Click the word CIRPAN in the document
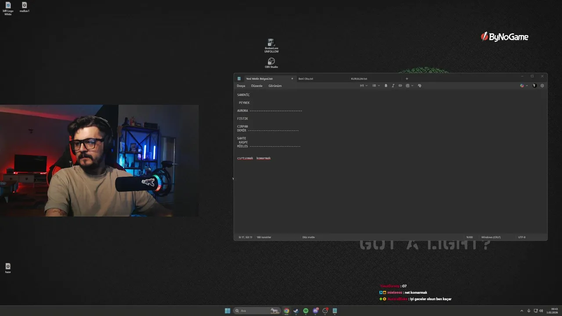Image resolution: width=562 pixels, height=316 pixels. coord(242,126)
